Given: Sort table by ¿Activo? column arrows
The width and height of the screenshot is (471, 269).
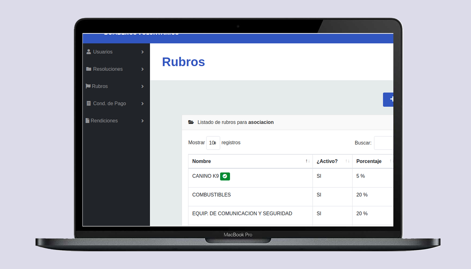Looking at the screenshot, I should point(347,161).
